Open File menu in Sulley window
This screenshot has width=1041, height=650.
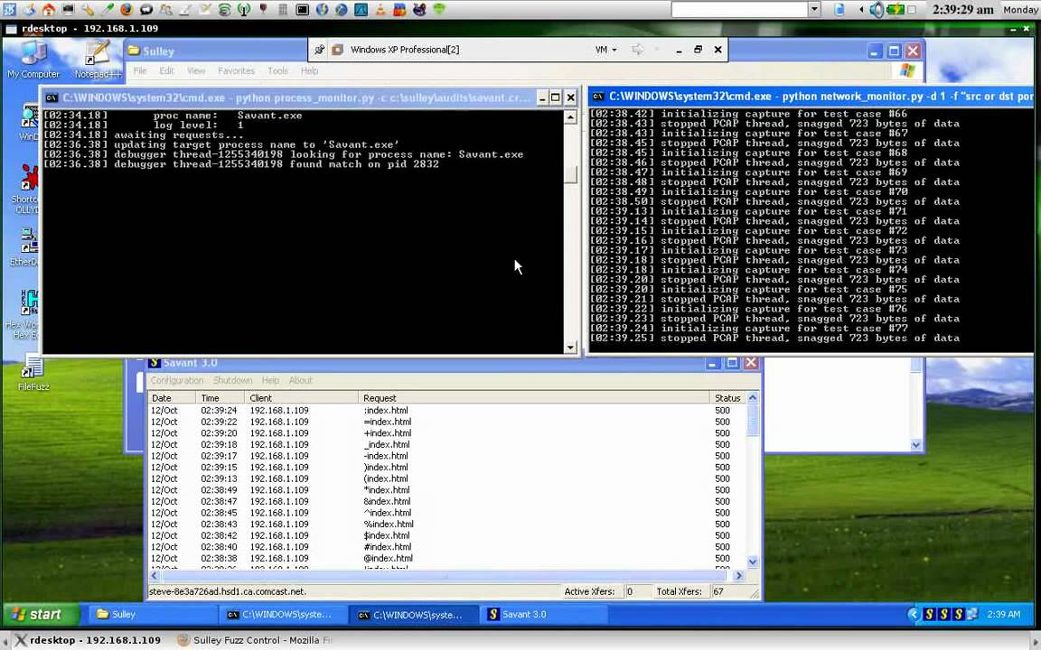point(140,70)
